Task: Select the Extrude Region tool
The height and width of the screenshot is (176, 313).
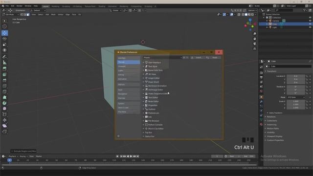Action: pyautogui.click(x=4, y=69)
